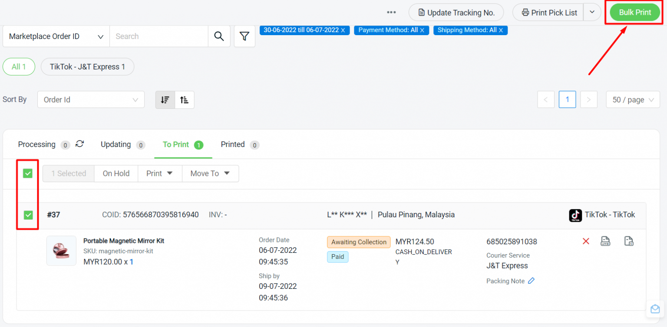Deselect order #37 checkbox
Image resolution: width=667 pixels, height=327 pixels.
[28, 215]
